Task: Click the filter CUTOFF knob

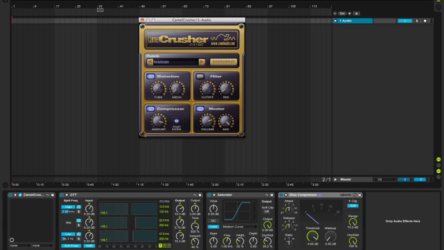Action: click(207, 89)
